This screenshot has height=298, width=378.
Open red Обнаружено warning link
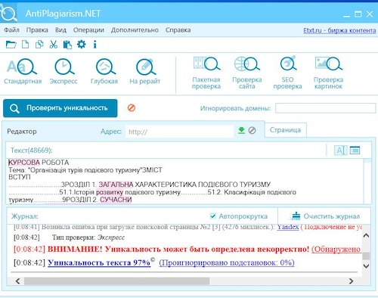[336, 249]
